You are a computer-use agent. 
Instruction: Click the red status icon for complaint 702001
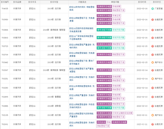(153, 124)
